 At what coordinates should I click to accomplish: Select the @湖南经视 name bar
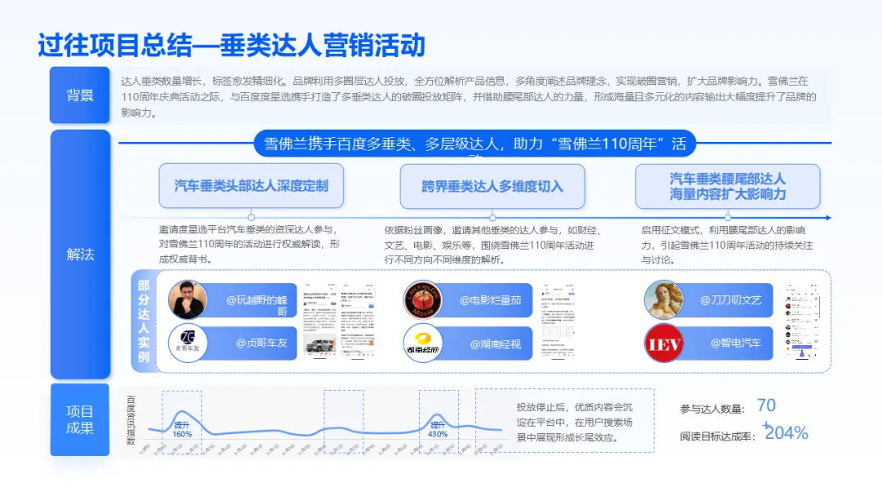pos(487,343)
